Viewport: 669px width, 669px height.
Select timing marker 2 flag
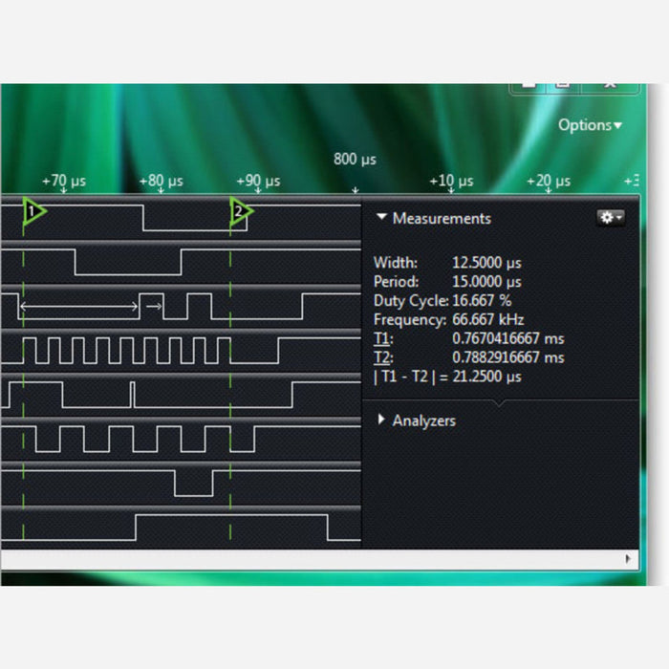tap(241, 211)
